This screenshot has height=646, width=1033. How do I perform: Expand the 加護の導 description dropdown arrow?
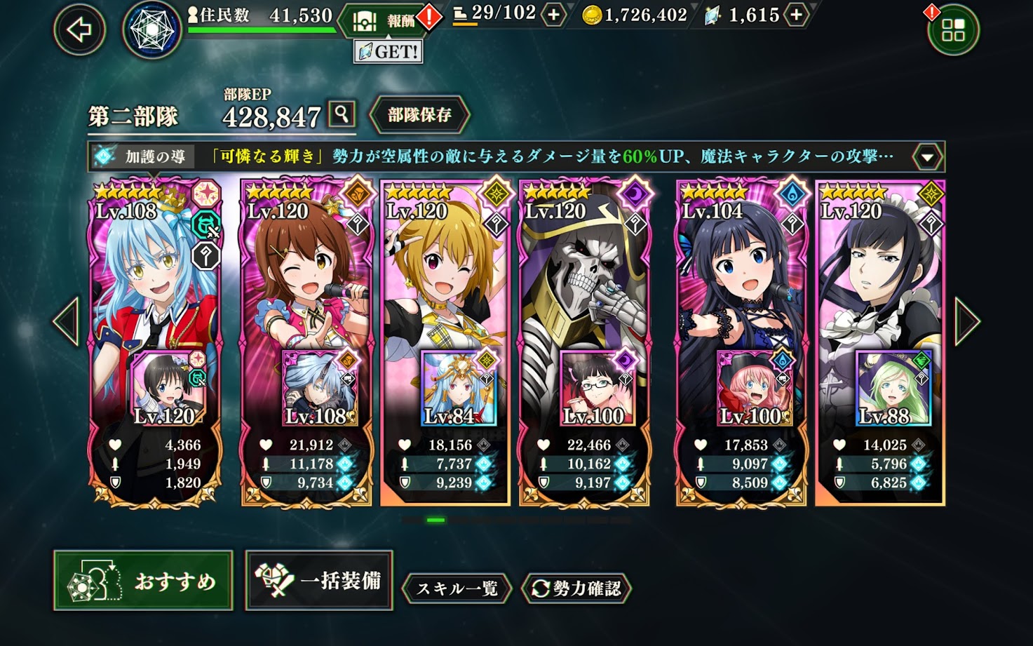pyautogui.click(x=927, y=157)
